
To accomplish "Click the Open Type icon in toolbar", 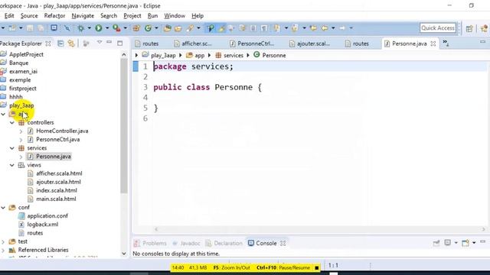I will 168,28.
